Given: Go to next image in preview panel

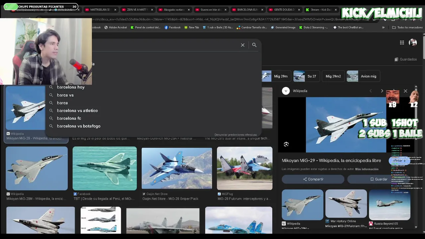Looking at the screenshot, I should pyautogui.click(x=382, y=91).
